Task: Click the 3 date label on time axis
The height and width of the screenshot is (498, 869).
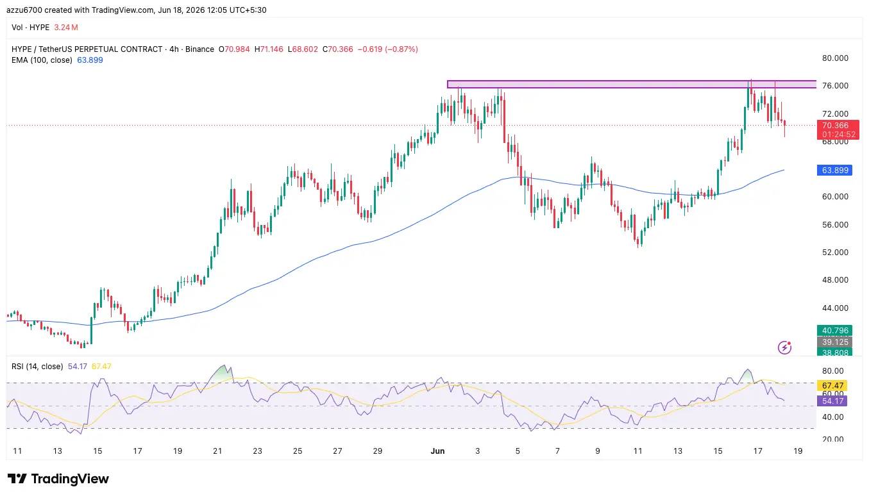Action: pos(477,451)
